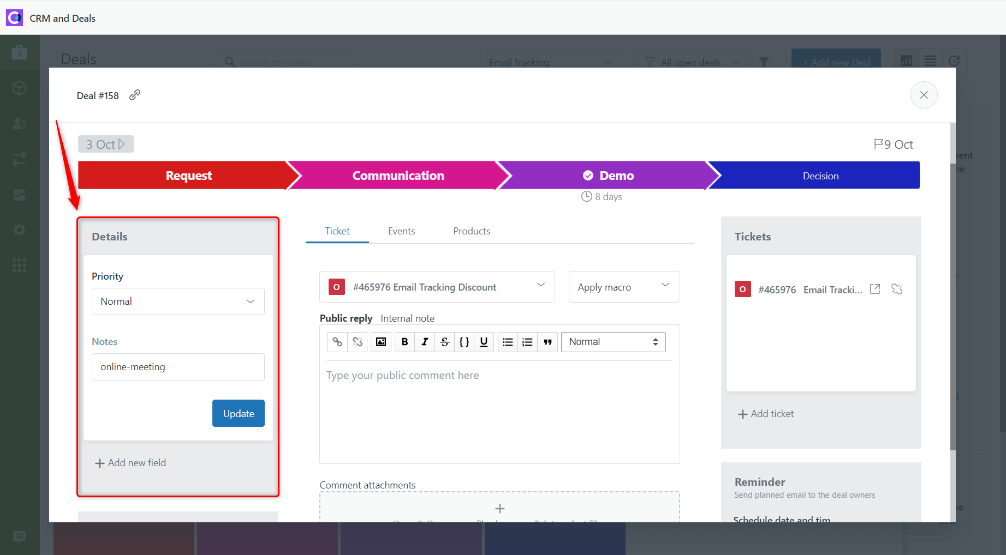Open the chat icon at sidebar bottom
This screenshot has height=555, width=1006.
pyautogui.click(x=19, y=537)
